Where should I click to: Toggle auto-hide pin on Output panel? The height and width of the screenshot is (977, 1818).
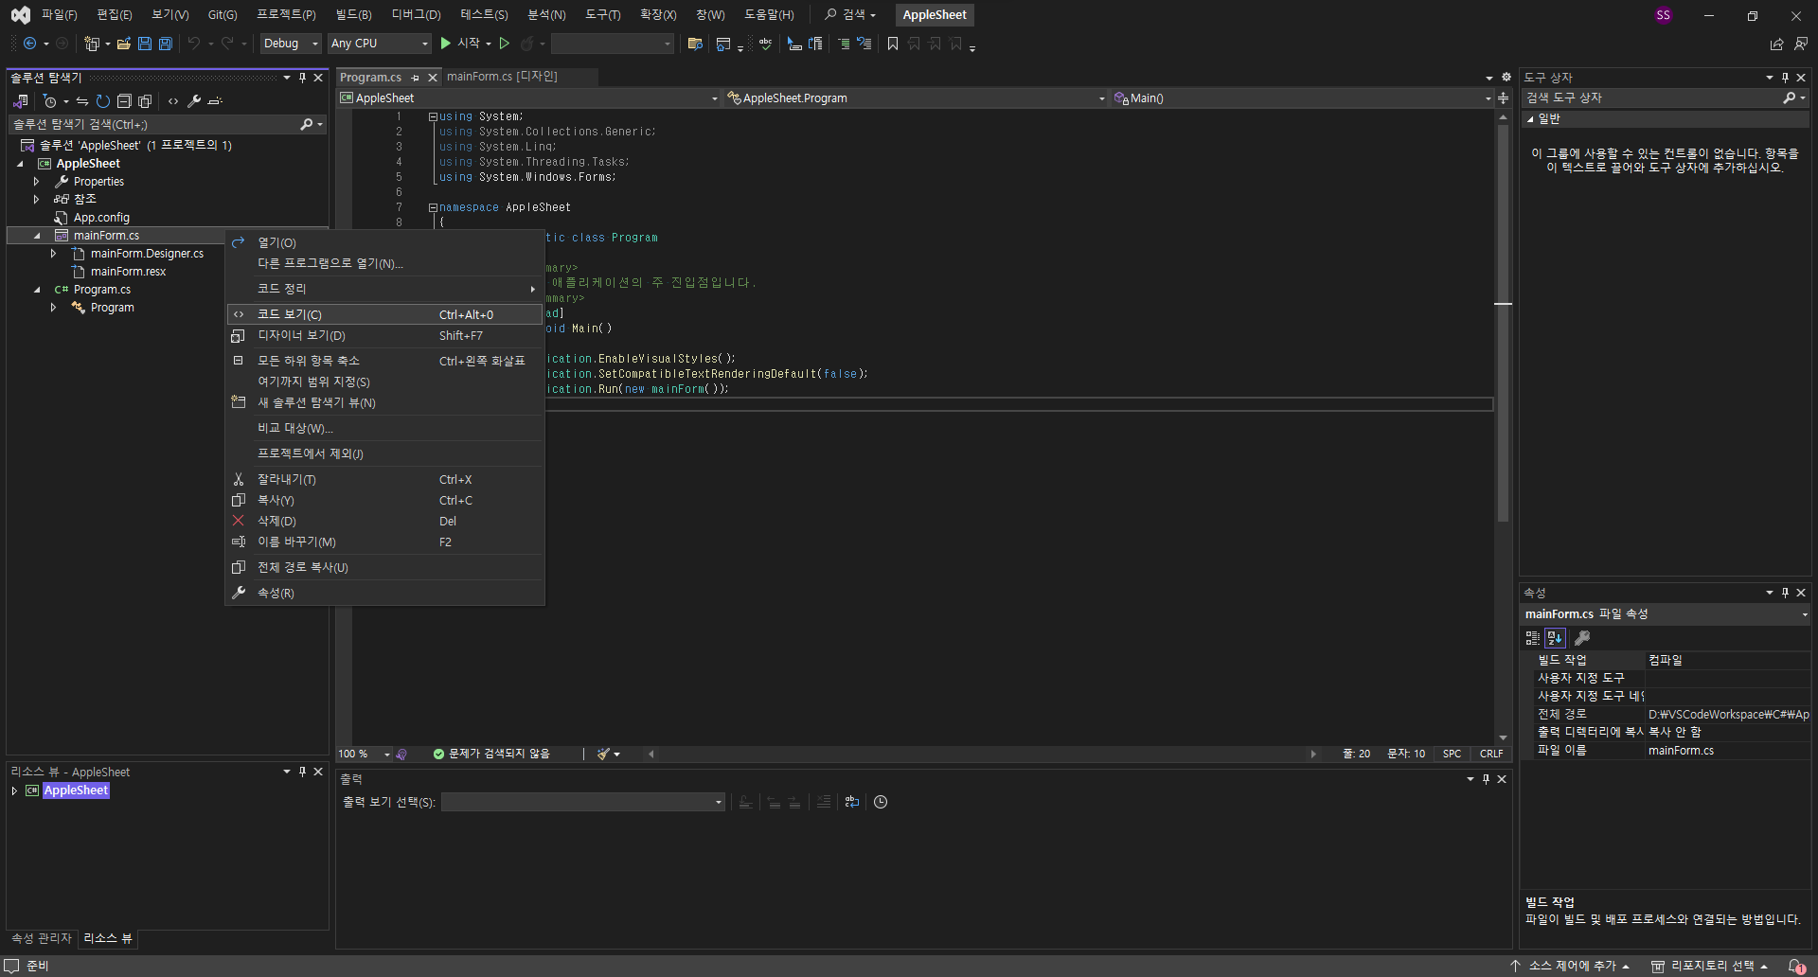[x=1486, y=779]
